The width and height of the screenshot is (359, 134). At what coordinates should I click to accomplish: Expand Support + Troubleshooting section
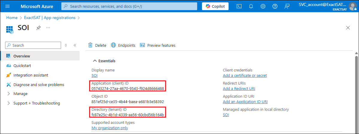pyautogui.click(x=36, y=103)
